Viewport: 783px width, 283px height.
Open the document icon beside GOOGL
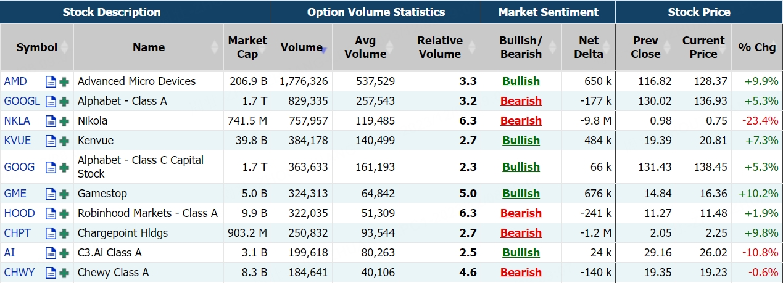[x=51, y=102]
